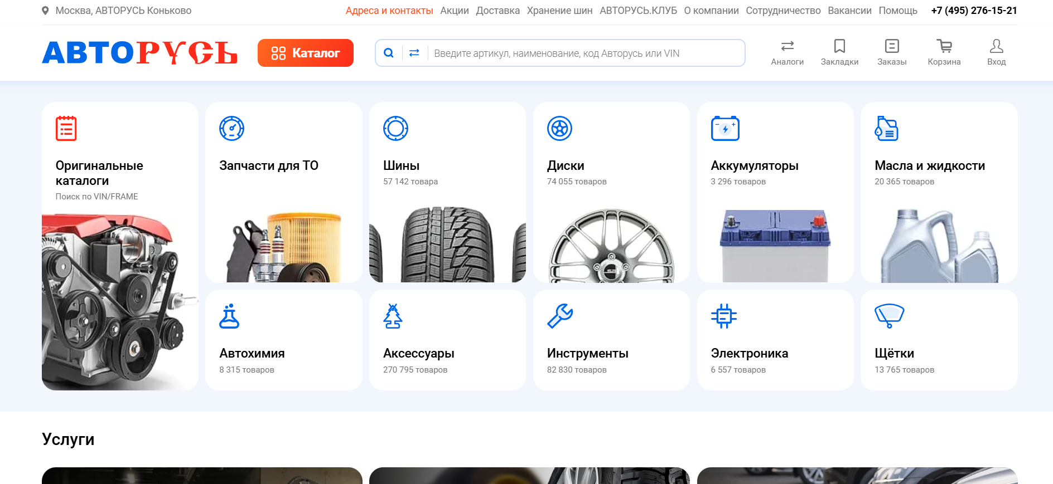Click the Авторусь logo
Image resolution: width=1053 pixels, height=484 pixels.
(139, 53)
